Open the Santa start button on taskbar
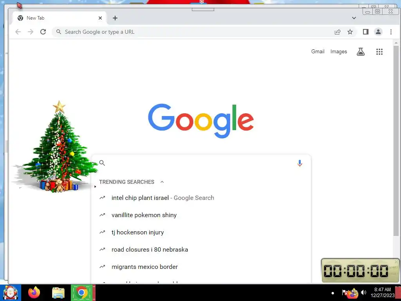The width and height of the screenshot is (401, 301). 11,292
